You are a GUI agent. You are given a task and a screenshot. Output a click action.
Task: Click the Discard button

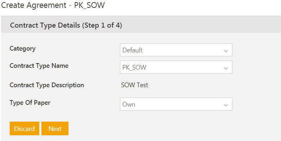click(x=24, y=128)
